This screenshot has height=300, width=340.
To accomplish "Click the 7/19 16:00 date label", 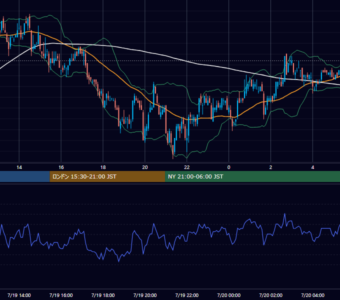I will click(x=61, y=295).
